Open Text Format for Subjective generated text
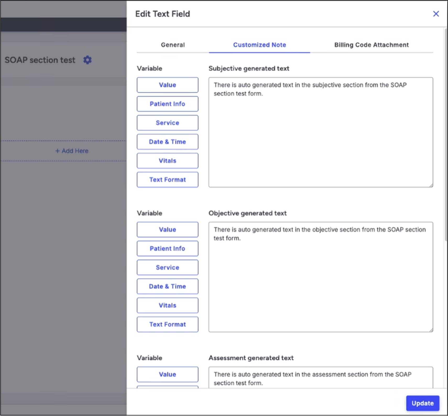The height and width of the screenshot is (416, 448). (x=167, y=180)
